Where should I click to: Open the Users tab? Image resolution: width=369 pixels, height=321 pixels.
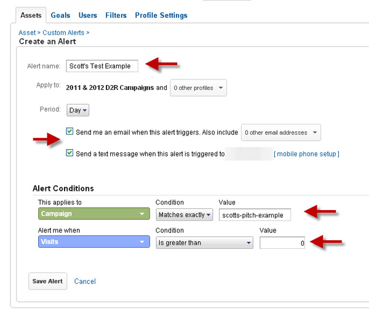tap(87, 15)
